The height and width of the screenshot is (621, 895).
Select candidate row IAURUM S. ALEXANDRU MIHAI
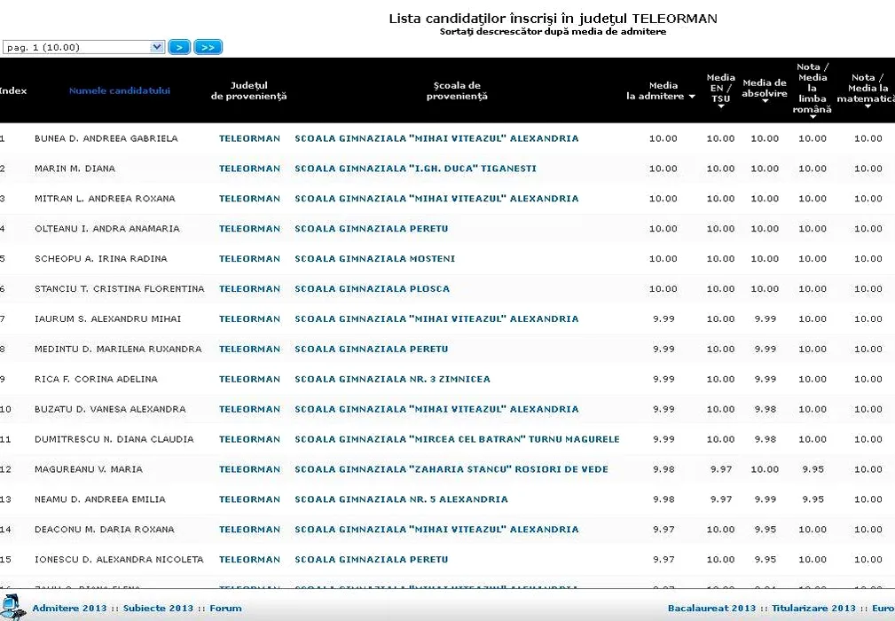point(98,319)
